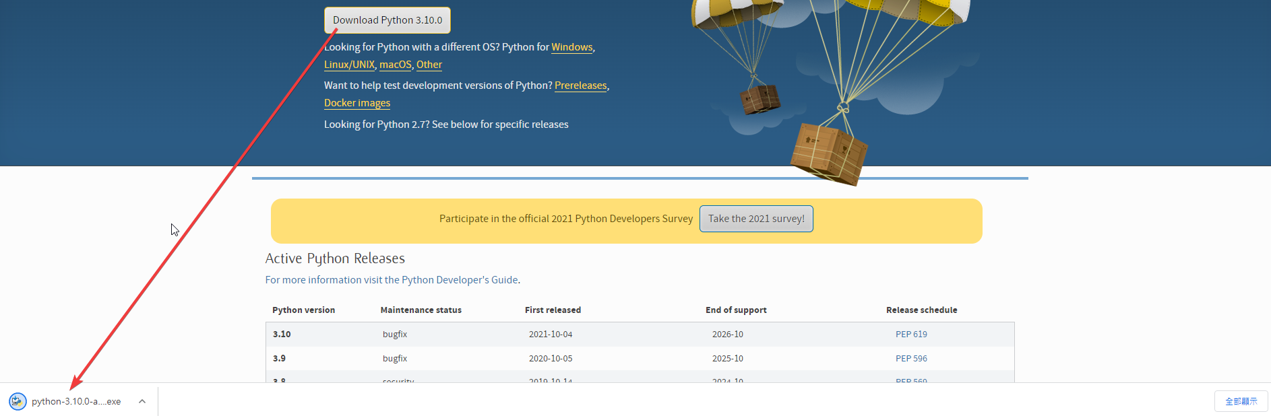Open the Windows download link
Screen dimensions: 1271x420
click(x=571, y=47)
